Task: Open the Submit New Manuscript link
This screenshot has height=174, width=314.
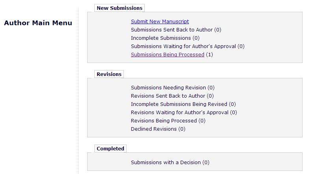Action: click(160, 22)
